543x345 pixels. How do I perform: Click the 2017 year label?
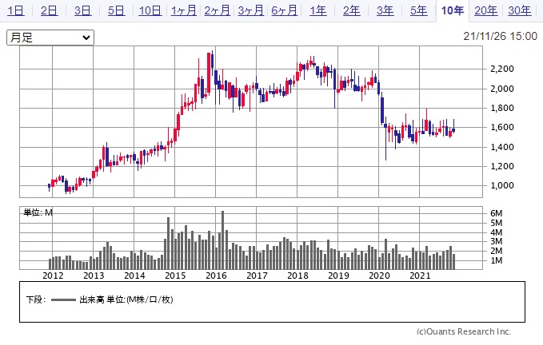257,276
